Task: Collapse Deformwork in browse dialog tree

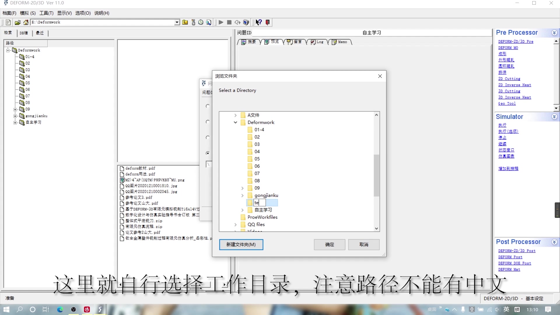Action: 235,123
